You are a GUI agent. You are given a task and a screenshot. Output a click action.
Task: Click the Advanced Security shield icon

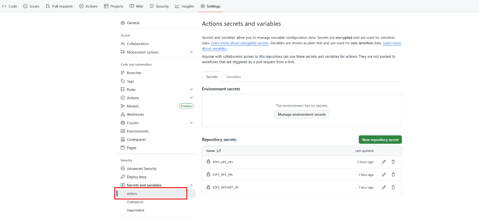123,169
